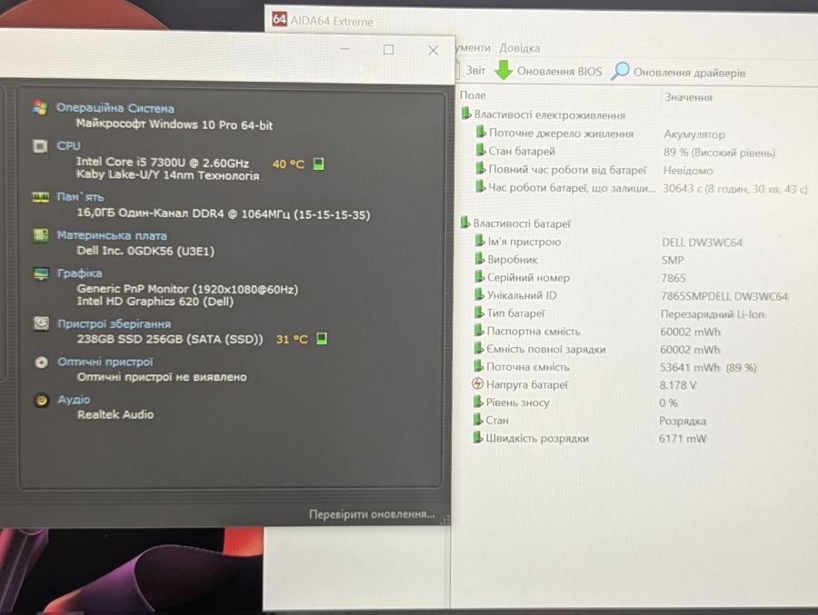818x615 pixels.
Task: Open the Пам'ять section link
Action: tap(80, 196)
